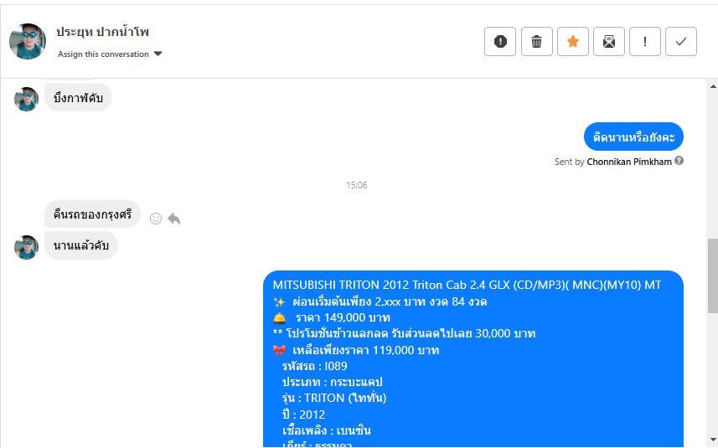Select the sent message ติดนานหรือยังคะ
The width and height of the screenshot is (718, 448).
tap(633, 136)
